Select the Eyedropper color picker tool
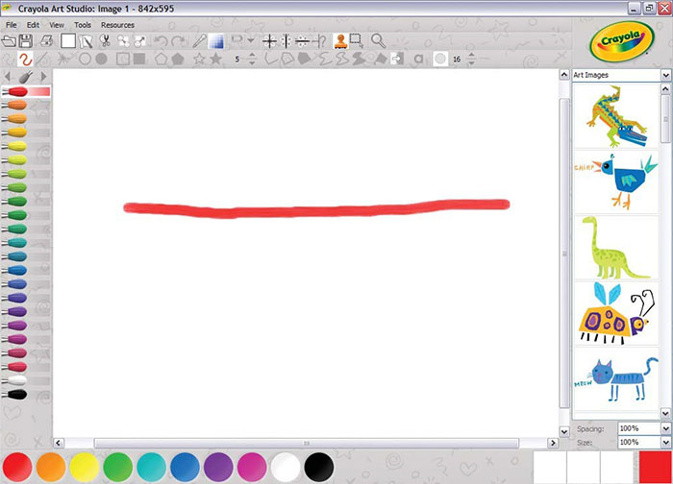Screen dimensions: 673x484 tap(200, 40)
